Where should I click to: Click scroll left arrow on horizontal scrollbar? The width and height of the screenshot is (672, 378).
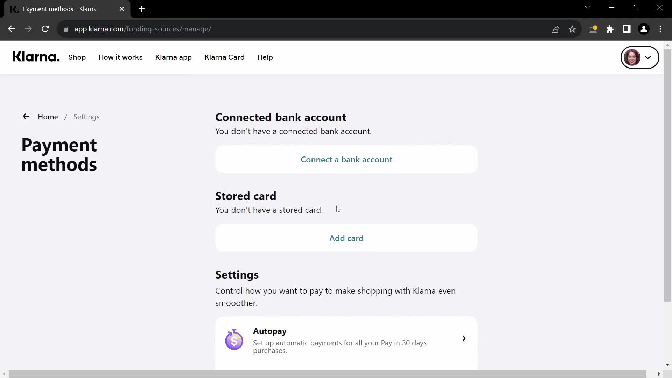pos(4,374)
